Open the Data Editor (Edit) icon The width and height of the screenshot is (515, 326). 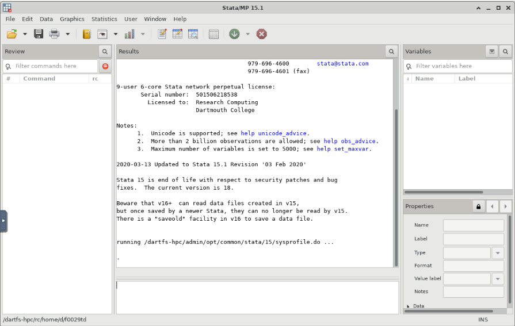177,34
